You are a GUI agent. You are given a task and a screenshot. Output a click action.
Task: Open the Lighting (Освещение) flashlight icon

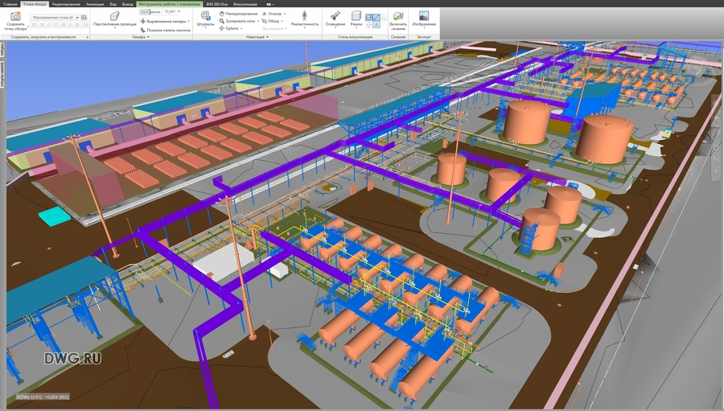tap(334, 16)
